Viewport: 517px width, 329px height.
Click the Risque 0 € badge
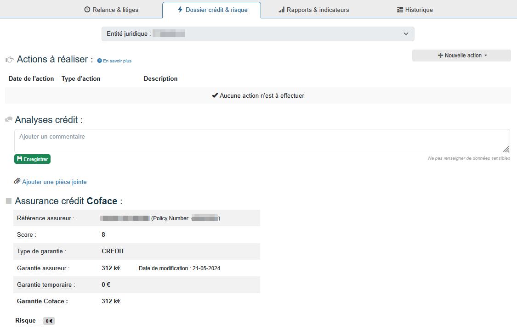click(49, 321)
